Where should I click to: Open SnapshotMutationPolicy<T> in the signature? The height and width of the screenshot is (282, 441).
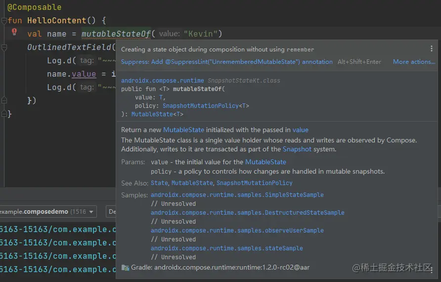[206, 106]
